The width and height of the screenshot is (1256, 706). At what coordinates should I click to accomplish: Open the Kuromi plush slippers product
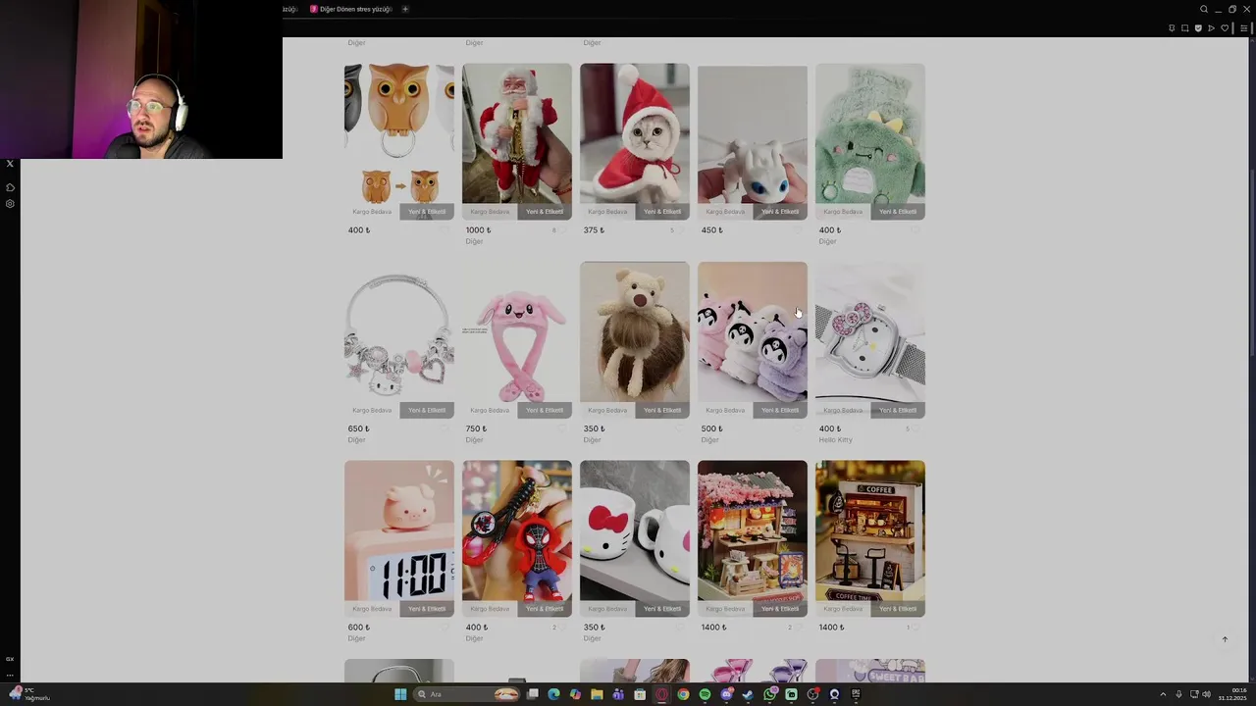[753, 340]
